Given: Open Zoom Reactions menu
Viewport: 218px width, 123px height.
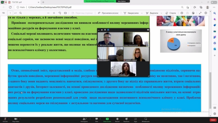Looking at the screenshot, I should (x=126, y=120).
